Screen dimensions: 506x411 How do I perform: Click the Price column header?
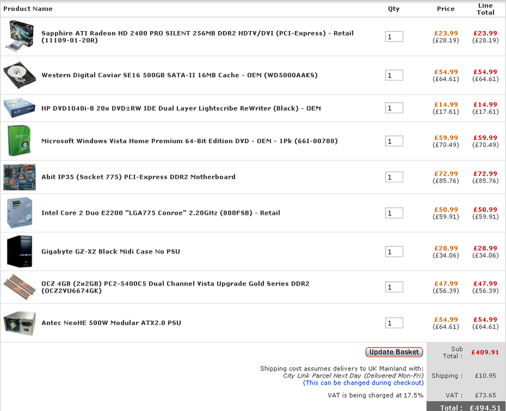(446, 9)
